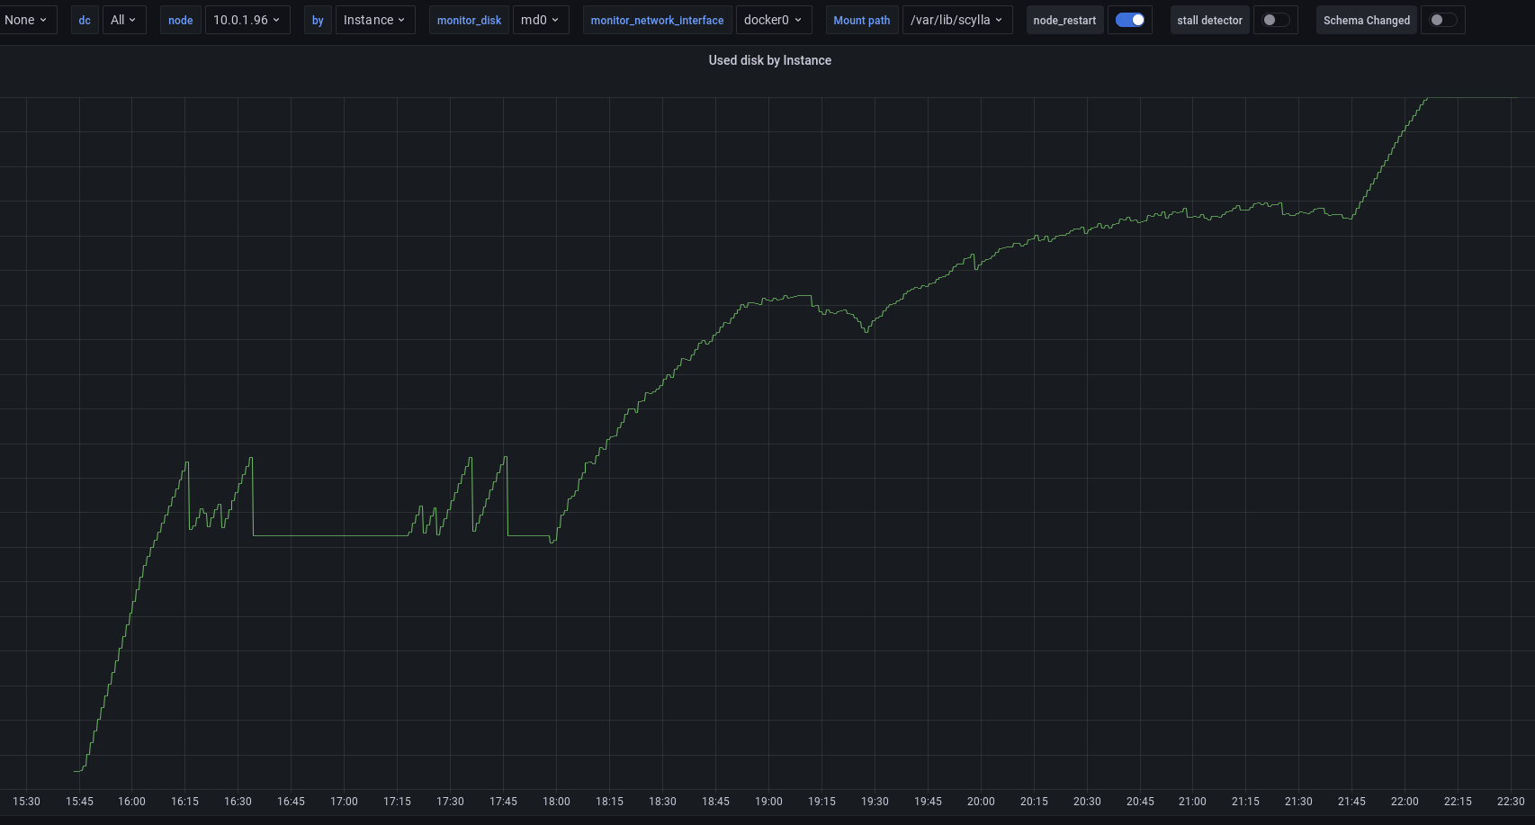Image resolution: width=1535 pixels, height=825 pixels.
Task: Click the 17:15 time axis label
Action: tap(397, 802)
